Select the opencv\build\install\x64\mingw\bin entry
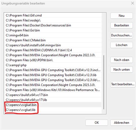 [x=53, y=45]
